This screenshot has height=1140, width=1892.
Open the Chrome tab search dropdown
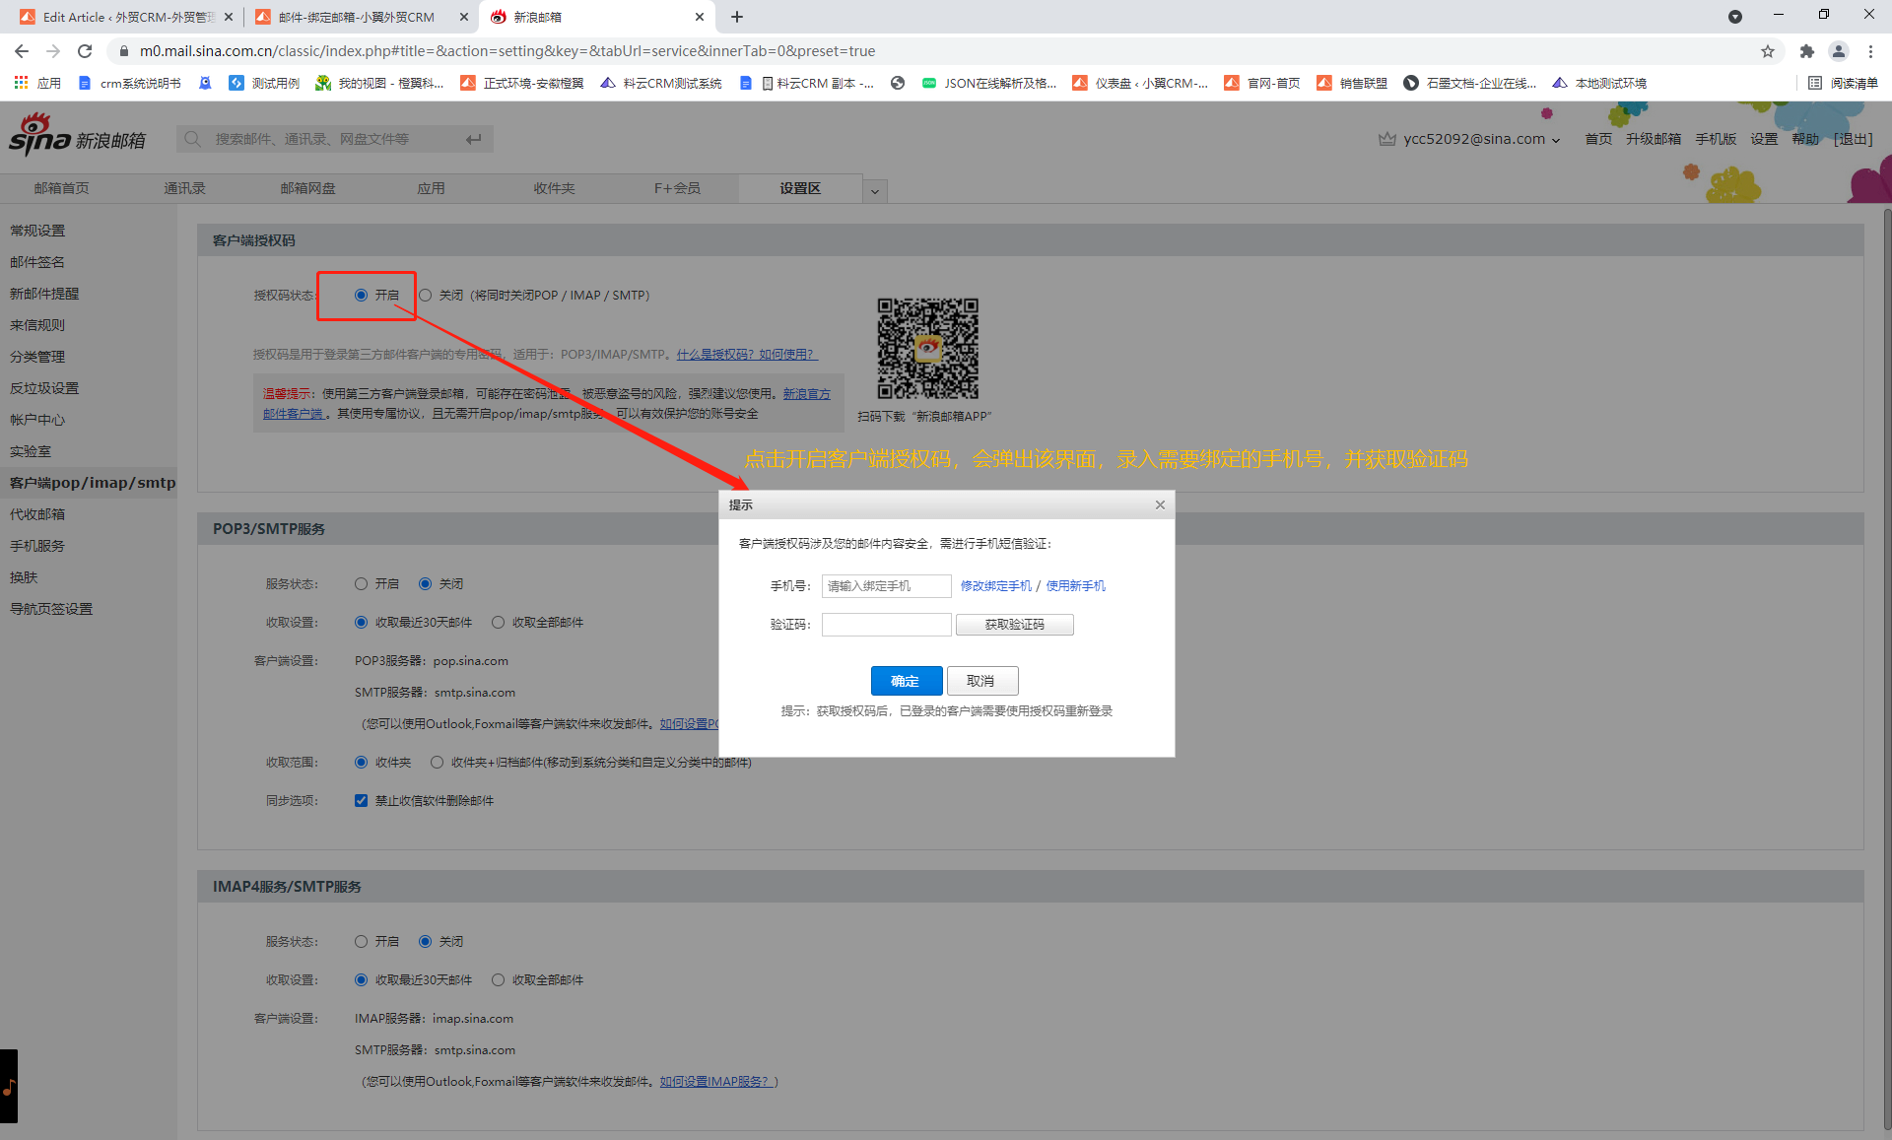tap(1735, 17)
